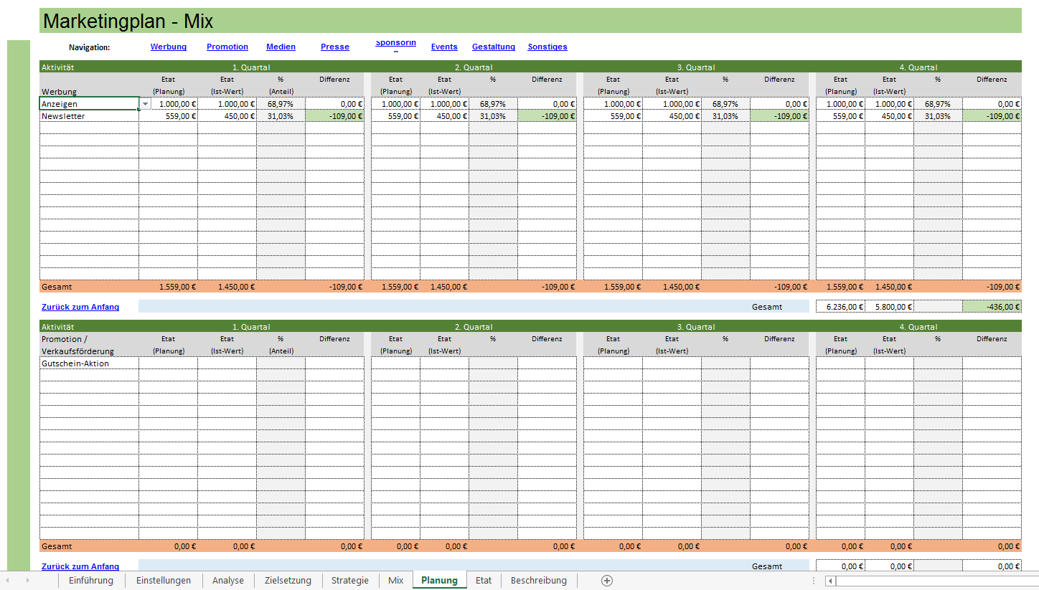Click Gesamt label in Promotion totals row
The height and width of the screenshot is (590, 1039).
[x=57, y=546]
